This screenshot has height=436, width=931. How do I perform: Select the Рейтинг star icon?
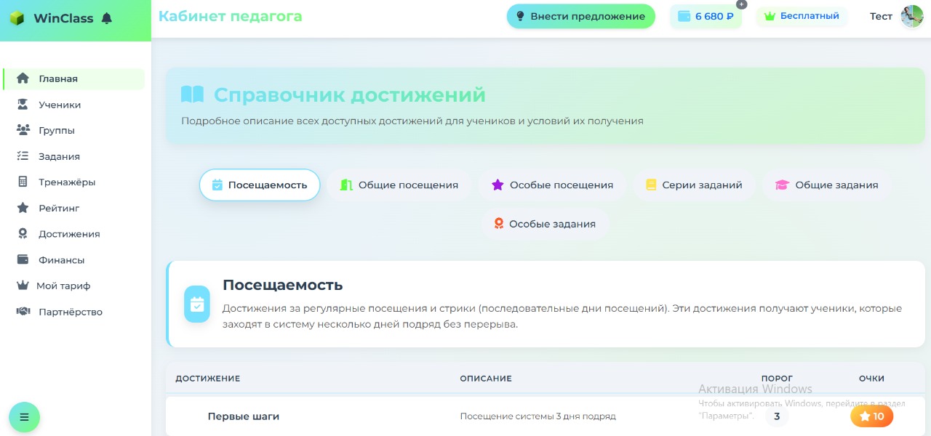23,208
